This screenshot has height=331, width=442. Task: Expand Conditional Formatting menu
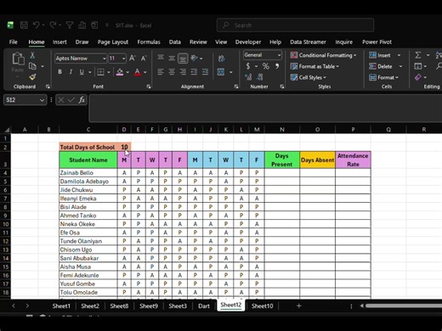(323, 55)
